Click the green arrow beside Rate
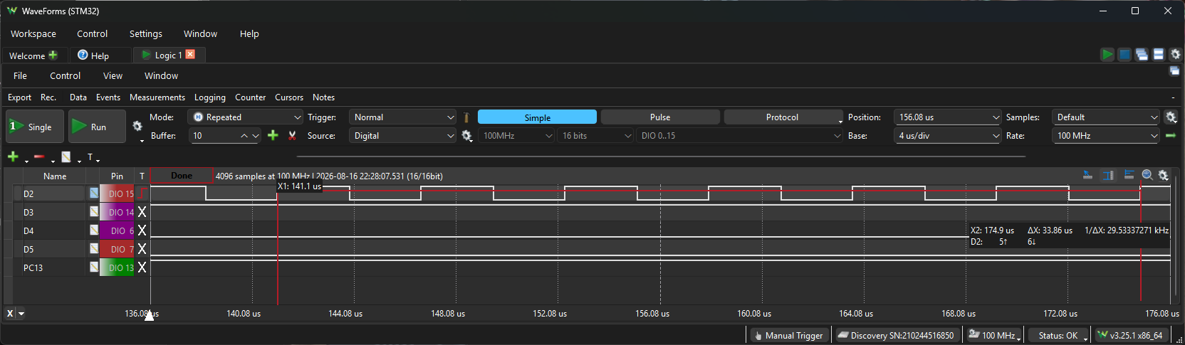 click(x=1170, y=135)
